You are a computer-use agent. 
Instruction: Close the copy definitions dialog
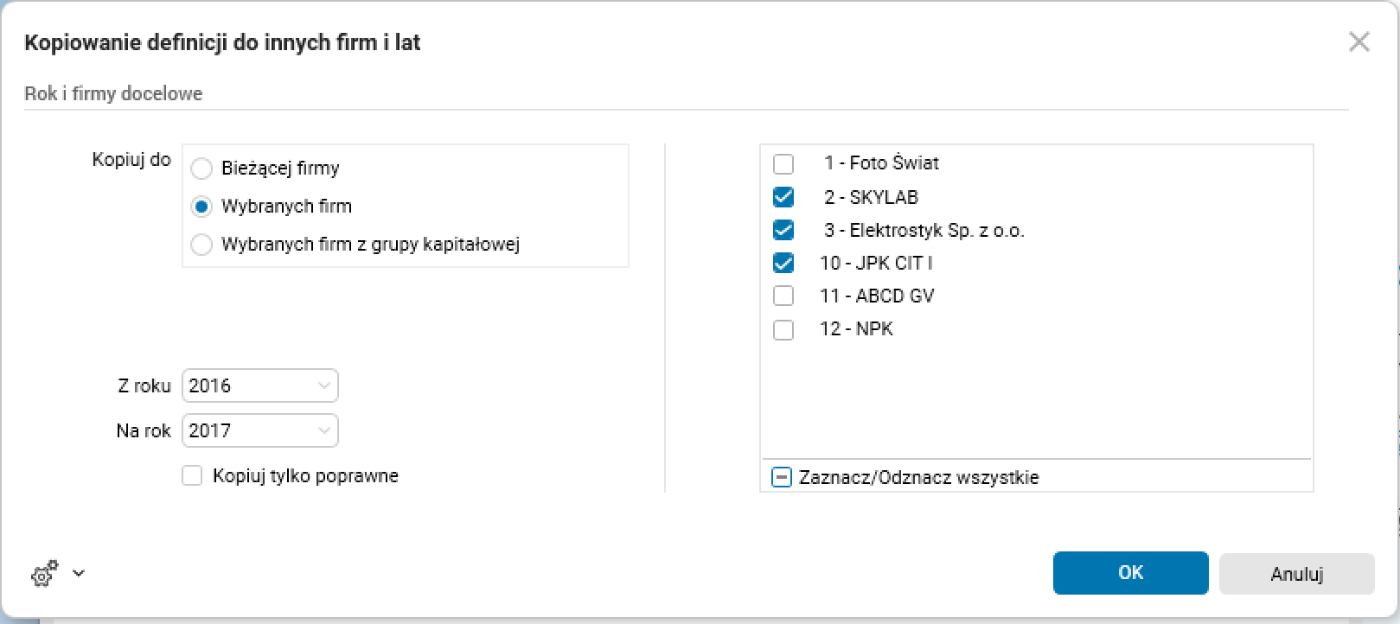[1358, 41]
